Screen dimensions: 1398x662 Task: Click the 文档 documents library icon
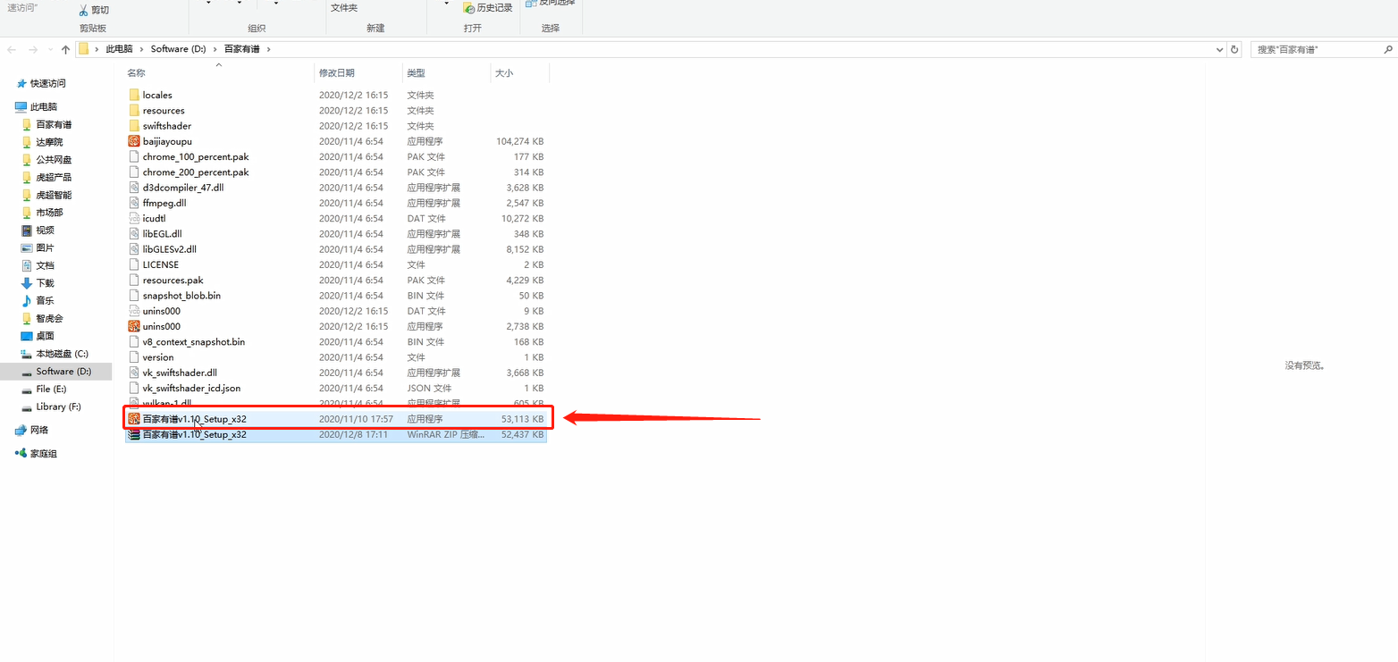click(x=27, y=265)
